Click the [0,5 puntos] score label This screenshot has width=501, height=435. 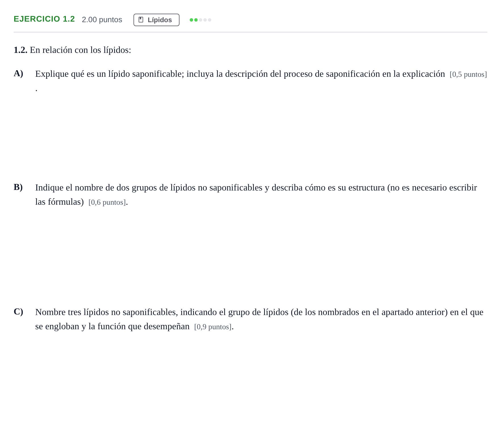coord(468,74)
